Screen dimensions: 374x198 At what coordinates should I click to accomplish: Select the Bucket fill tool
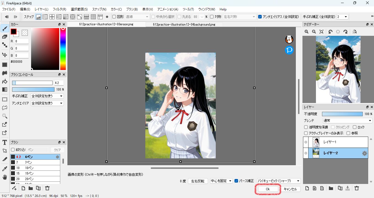click(4, 81)
